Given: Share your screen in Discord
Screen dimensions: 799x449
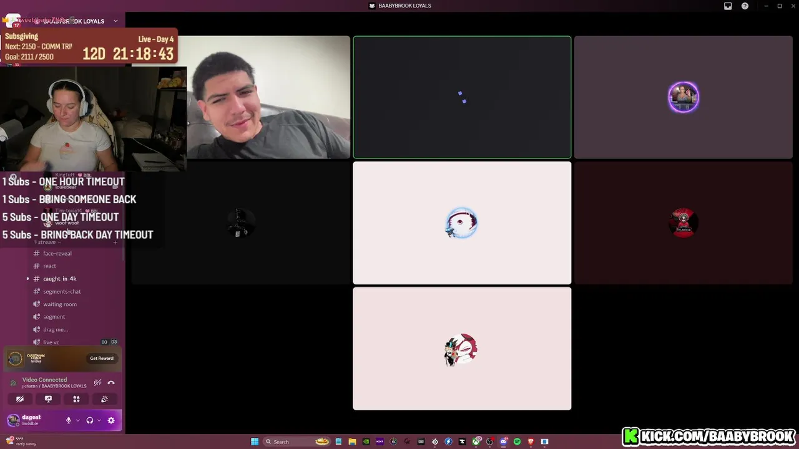Looking at the screenshot, I should click(48, 399).
